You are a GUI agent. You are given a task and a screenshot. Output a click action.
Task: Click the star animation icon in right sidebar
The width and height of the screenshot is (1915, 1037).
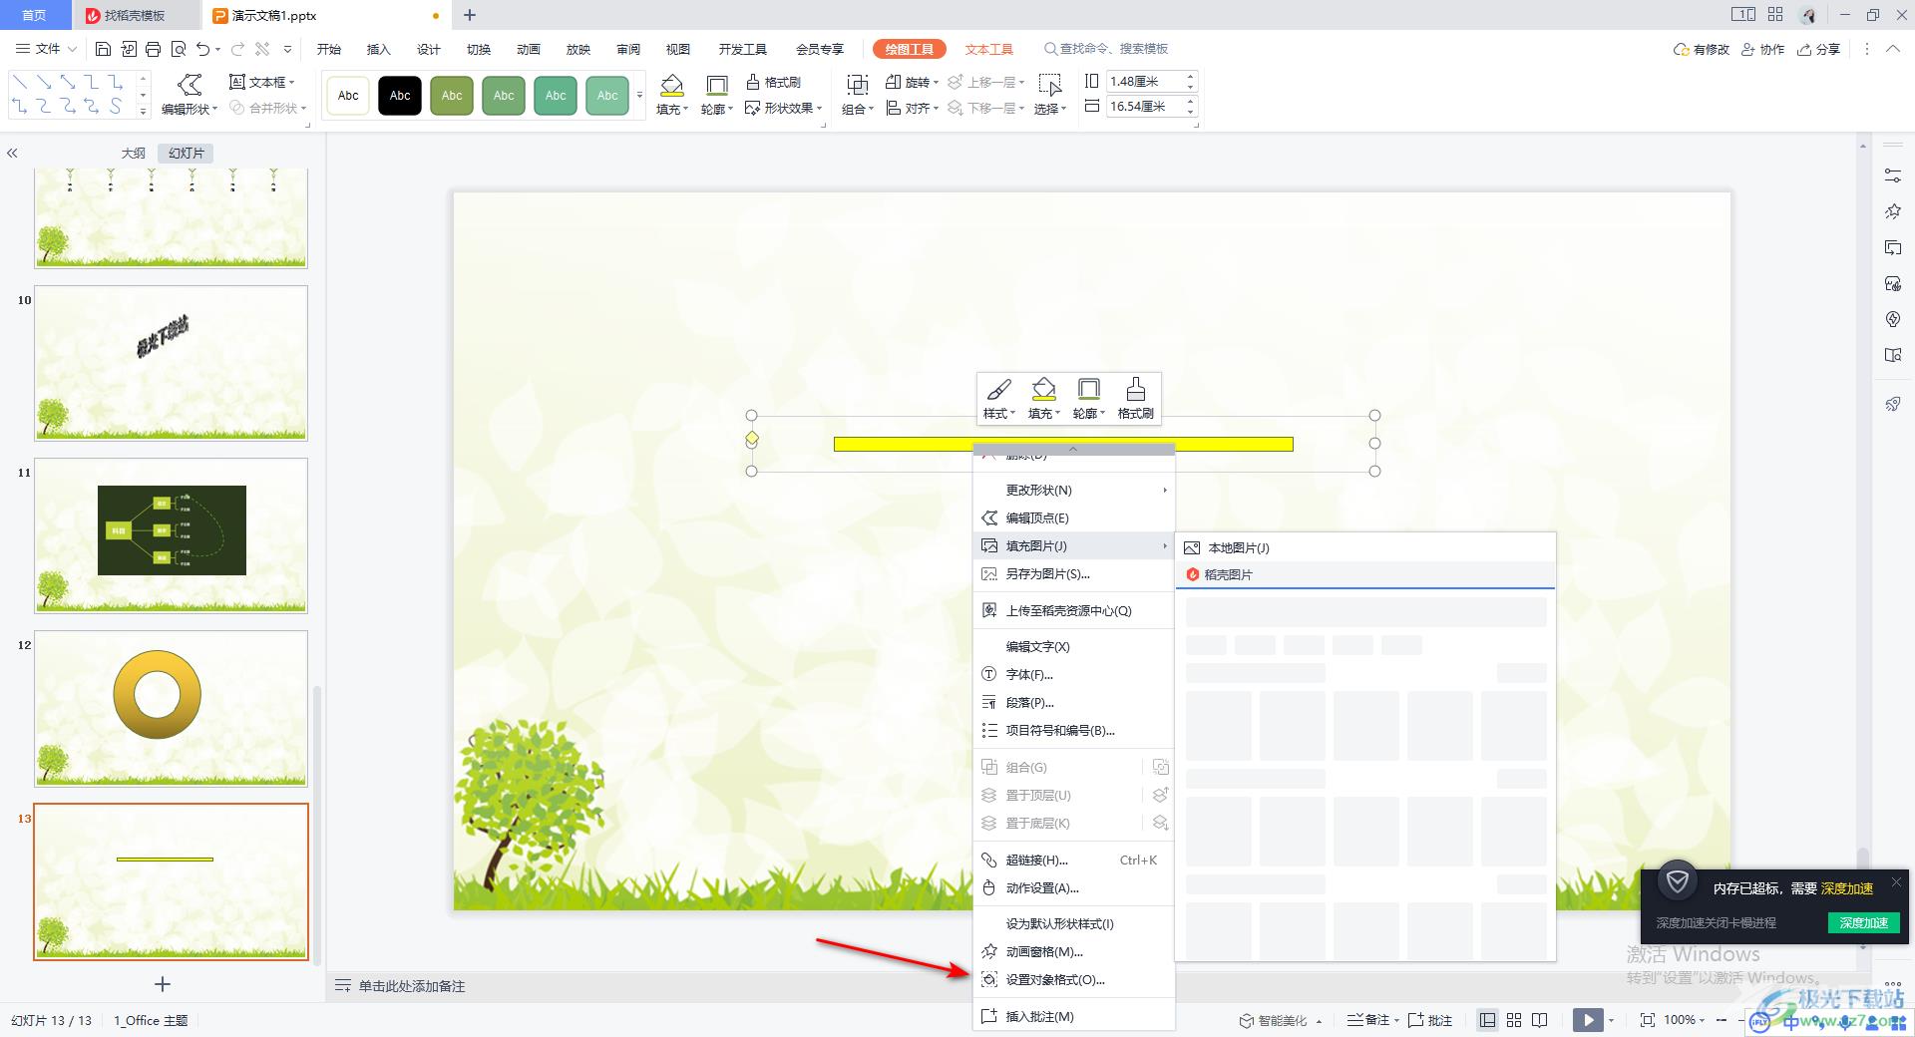pyautogui.click(x=1892, y=211)
